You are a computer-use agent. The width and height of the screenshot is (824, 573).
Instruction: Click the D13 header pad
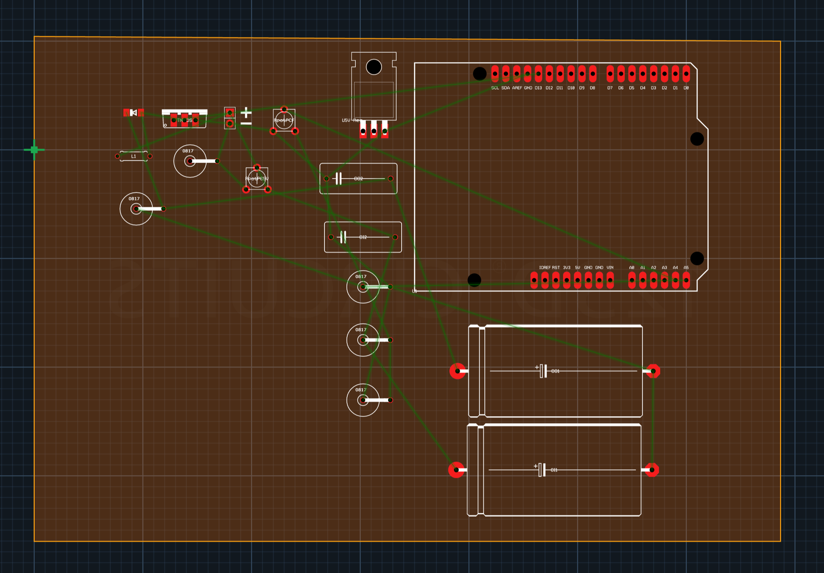[x=538, y=74]
